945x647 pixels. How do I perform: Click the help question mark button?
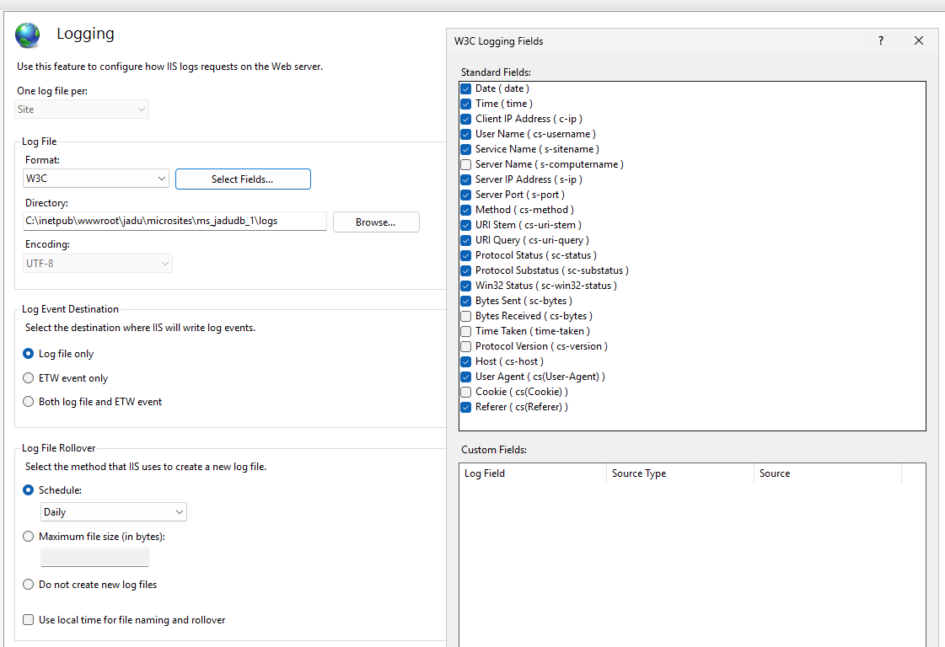(x=881, y=41)
